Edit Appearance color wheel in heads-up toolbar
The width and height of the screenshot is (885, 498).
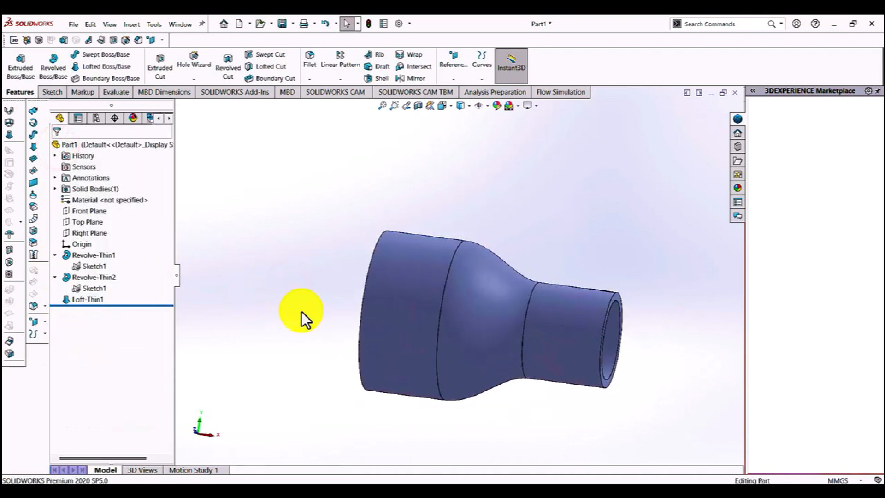[496, 106]
